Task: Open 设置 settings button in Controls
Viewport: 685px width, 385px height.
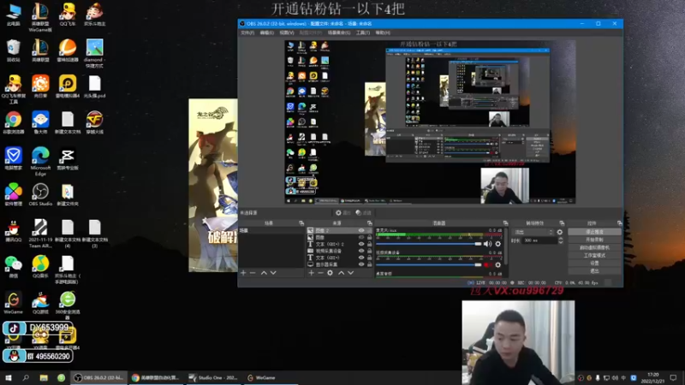Action: (x=594, y=264)
